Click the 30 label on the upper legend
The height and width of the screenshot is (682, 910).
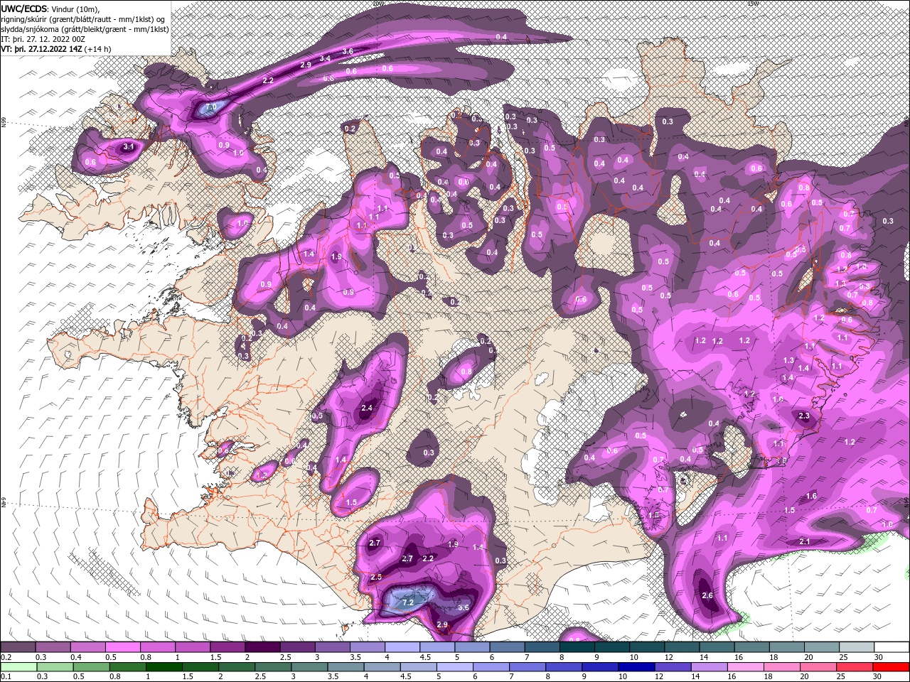click(879, 657)
